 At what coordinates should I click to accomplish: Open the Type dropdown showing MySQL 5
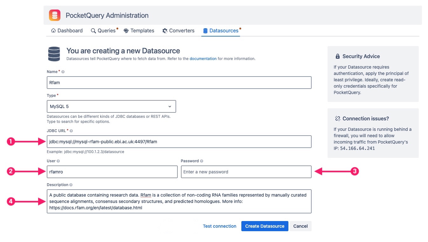[x=111, y=106]
